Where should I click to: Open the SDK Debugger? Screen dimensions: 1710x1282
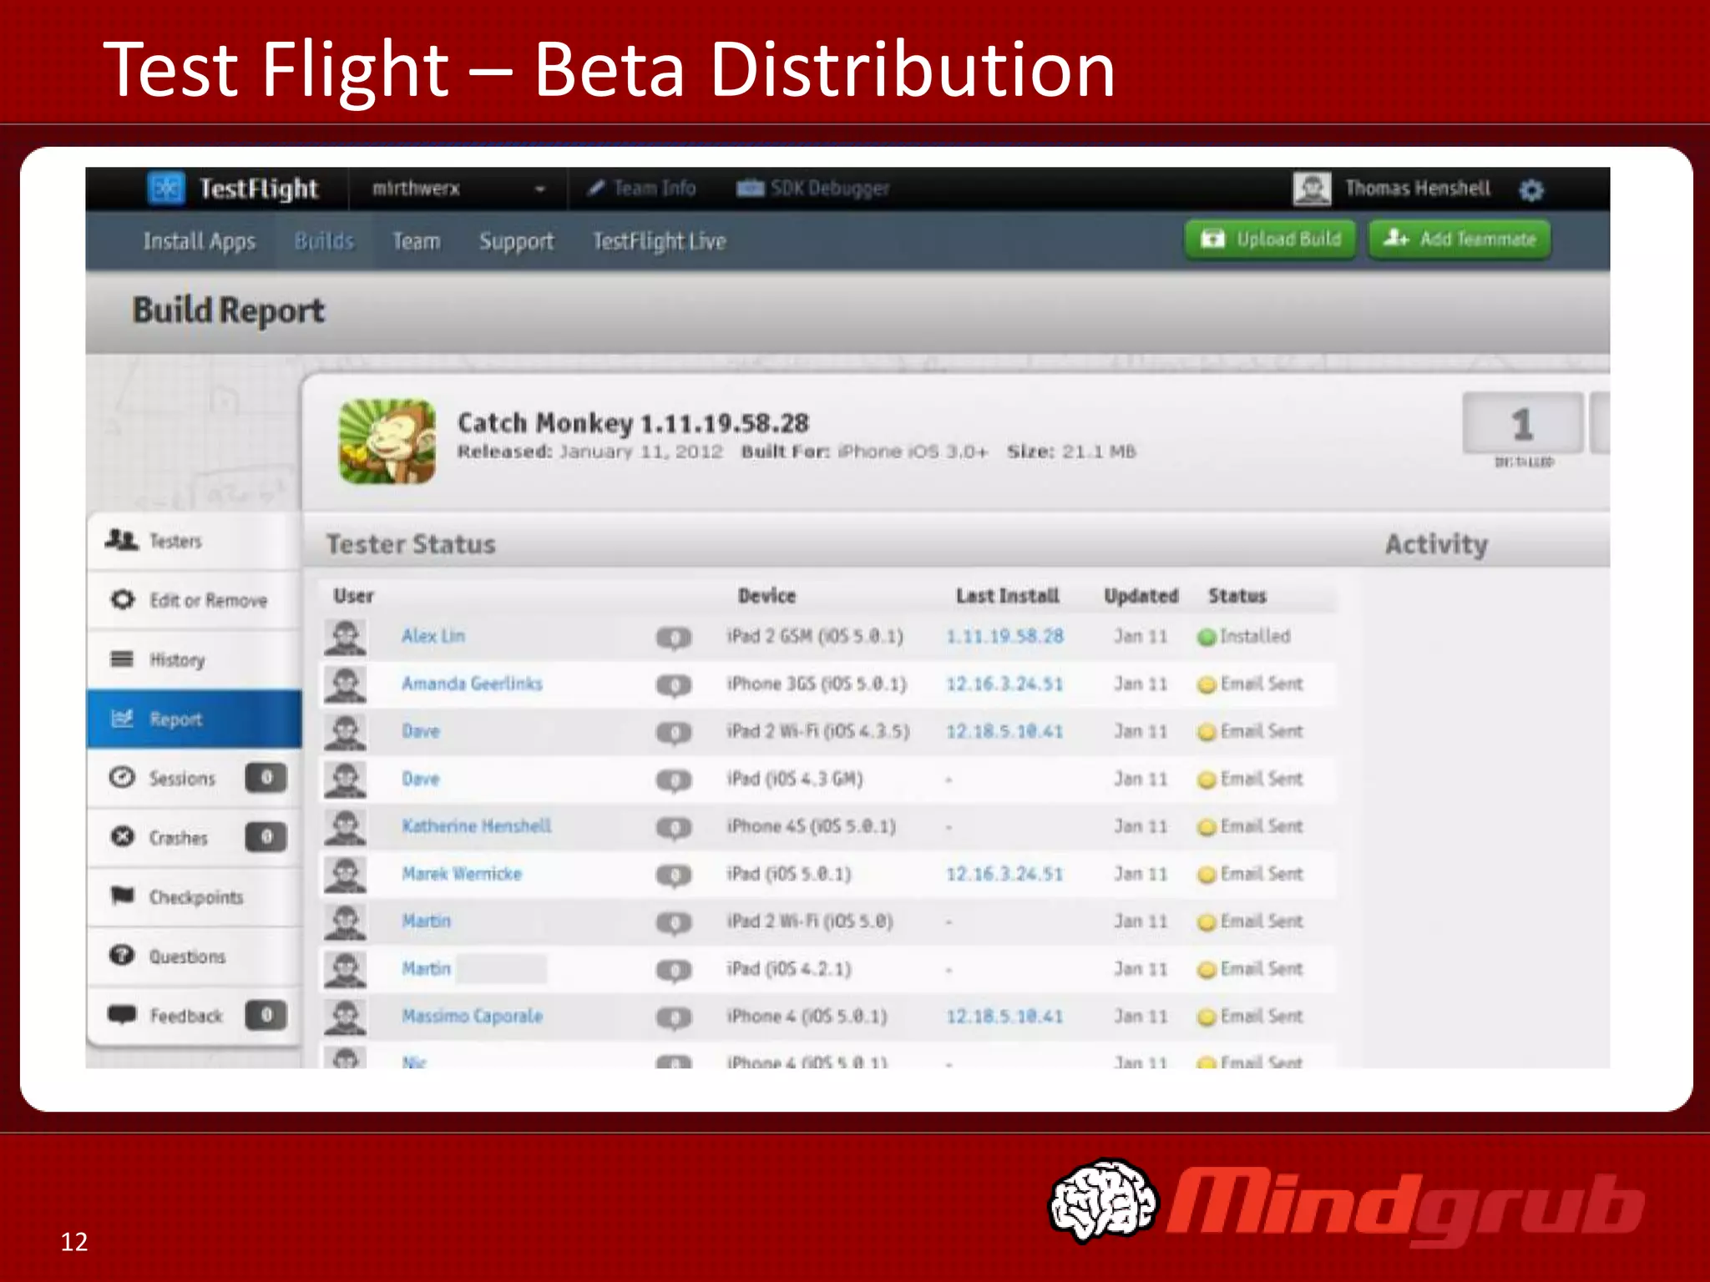coord(812,189)
